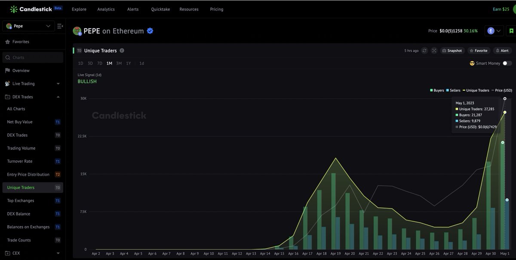516x260 pixels.
Task: Click inside the Charts search field
Action: [x=33, y=57]
